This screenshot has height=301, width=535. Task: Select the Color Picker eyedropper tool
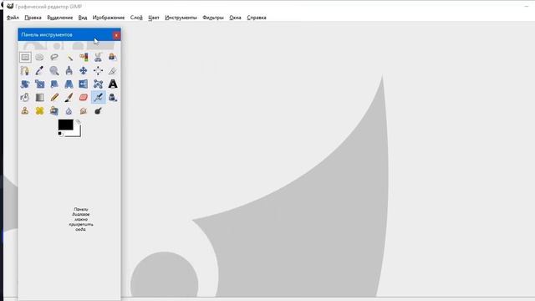pyautogui.click(x=39, y=70)
